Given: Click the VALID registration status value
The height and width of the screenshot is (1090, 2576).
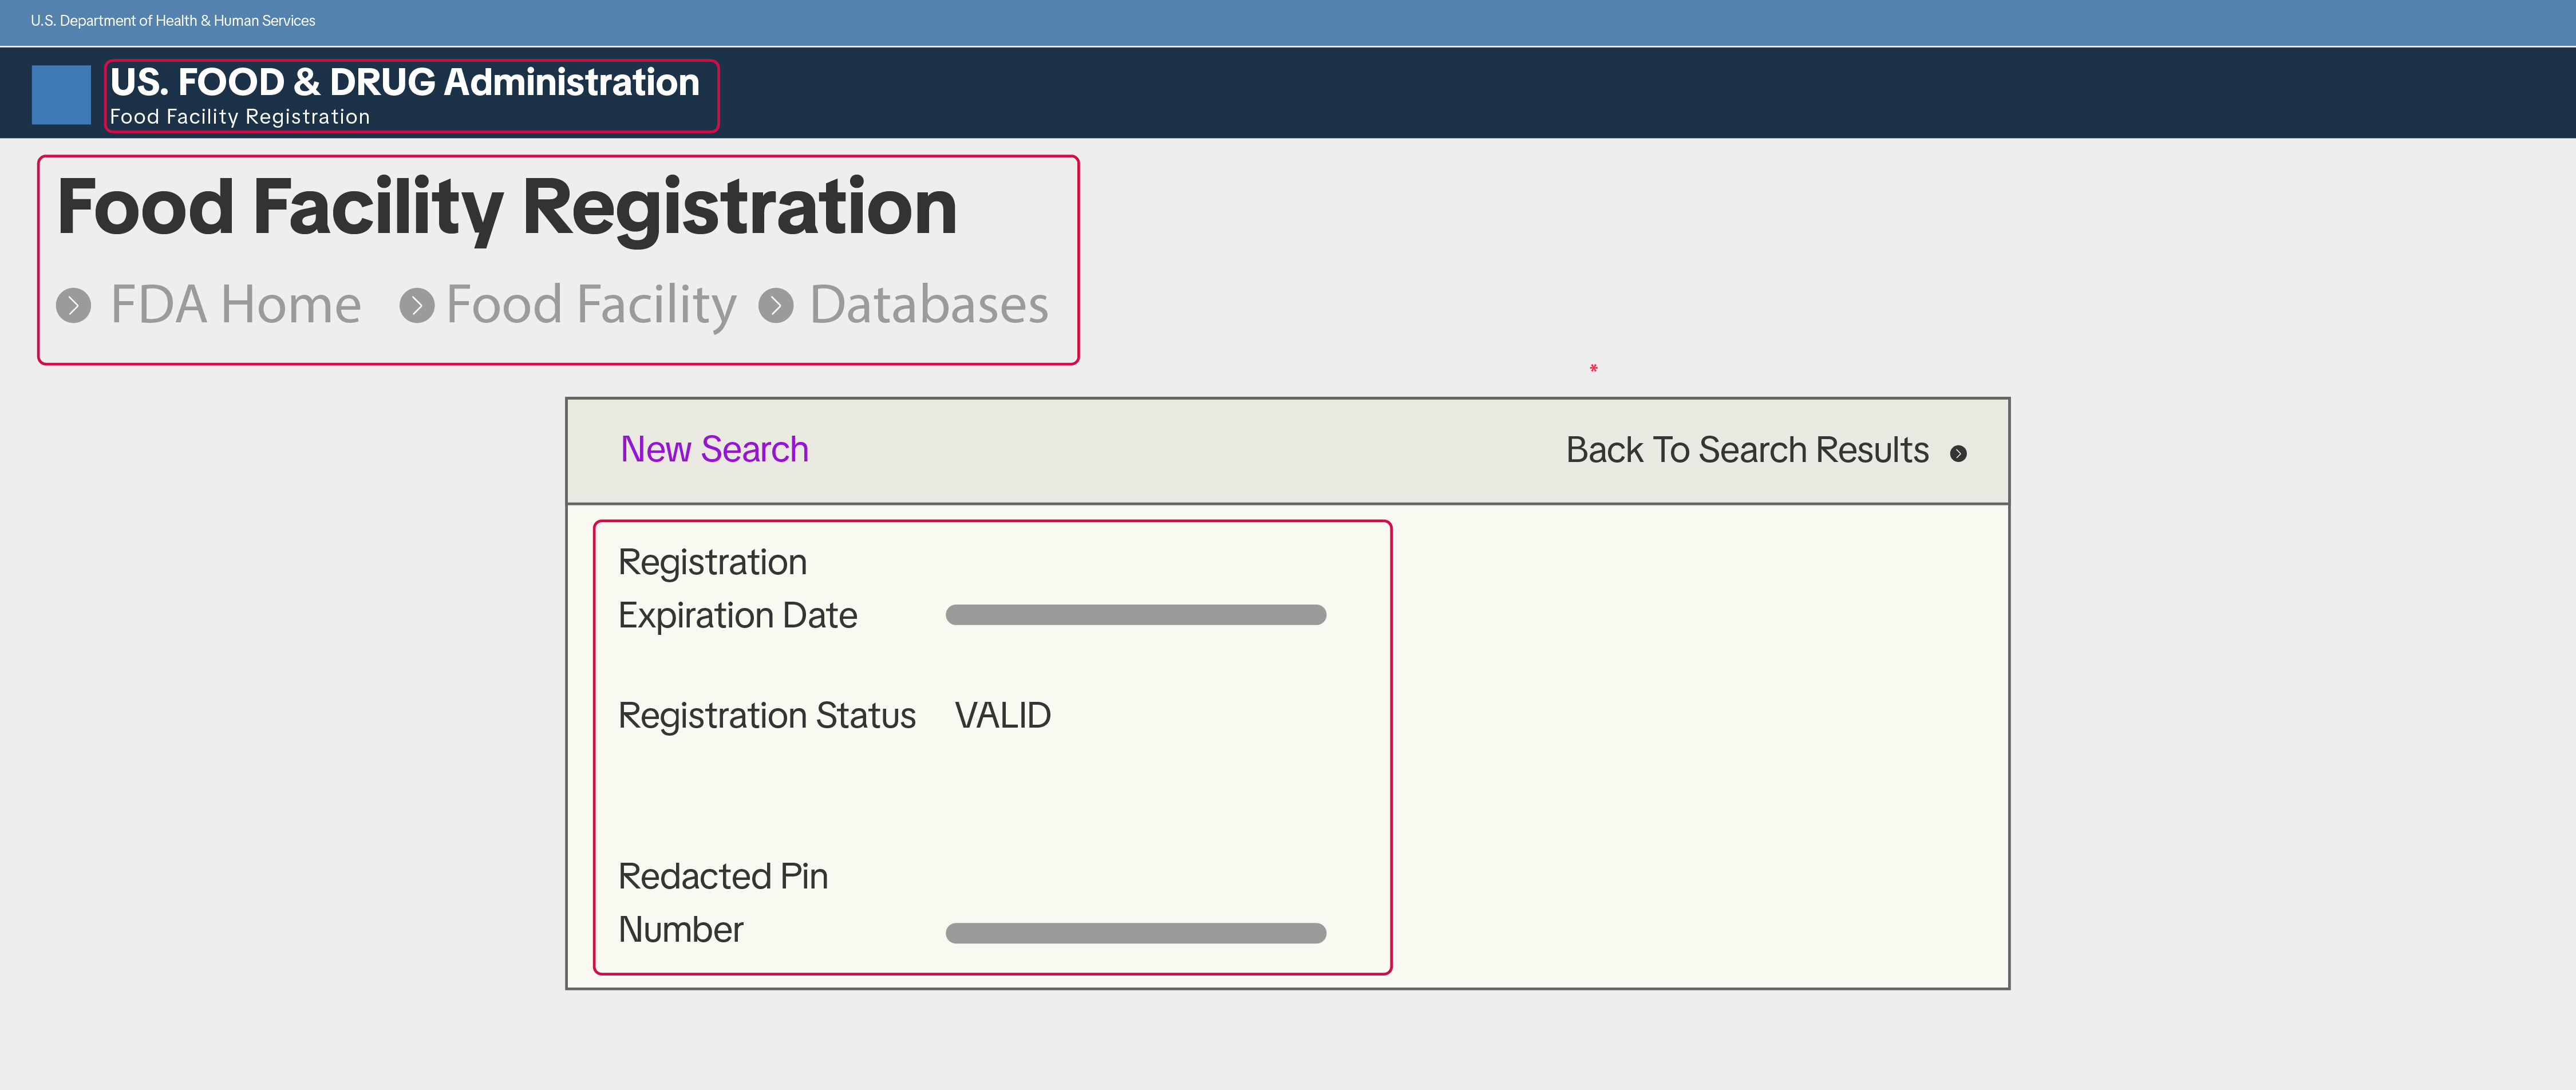Looking at the screenshot, I should [1002, 716].
